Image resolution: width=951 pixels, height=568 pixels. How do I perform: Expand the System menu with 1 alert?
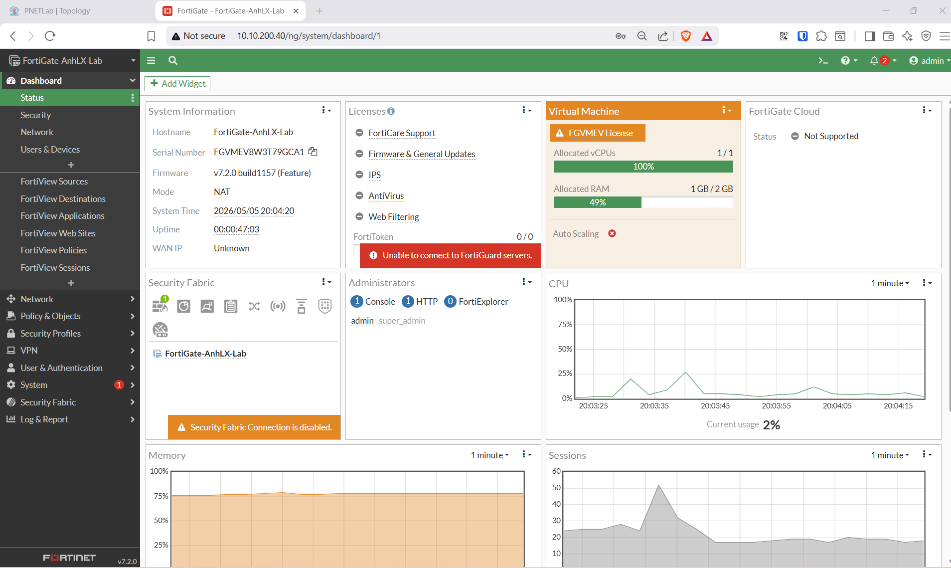(x=70, y=385)
